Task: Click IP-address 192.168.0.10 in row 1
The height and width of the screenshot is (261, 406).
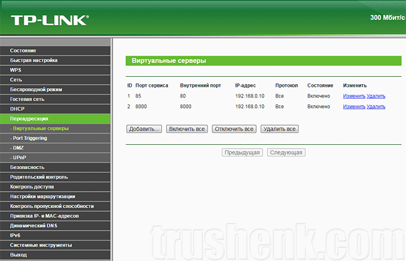Action: (250, 96)
